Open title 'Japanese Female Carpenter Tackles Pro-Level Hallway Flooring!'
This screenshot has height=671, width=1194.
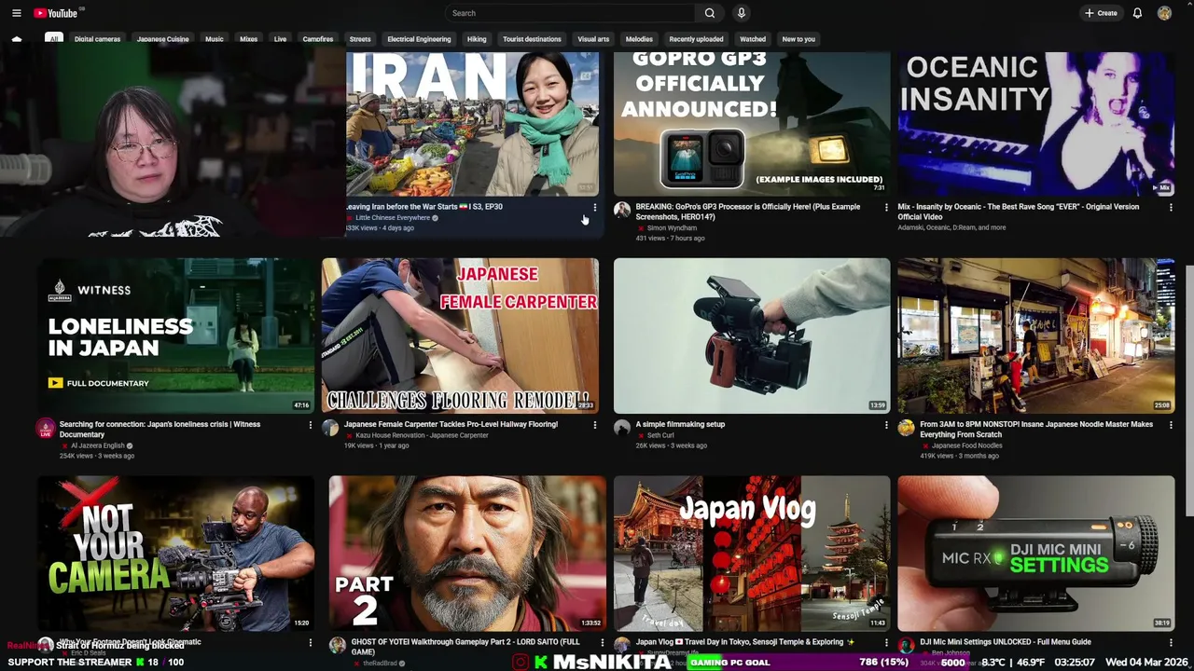pos(451,425)
